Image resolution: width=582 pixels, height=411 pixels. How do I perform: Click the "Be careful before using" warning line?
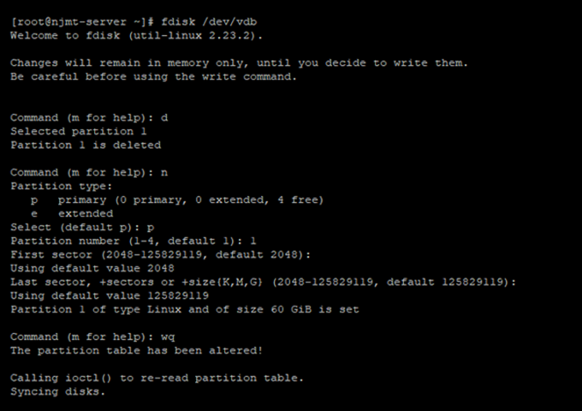click(153, 76)
